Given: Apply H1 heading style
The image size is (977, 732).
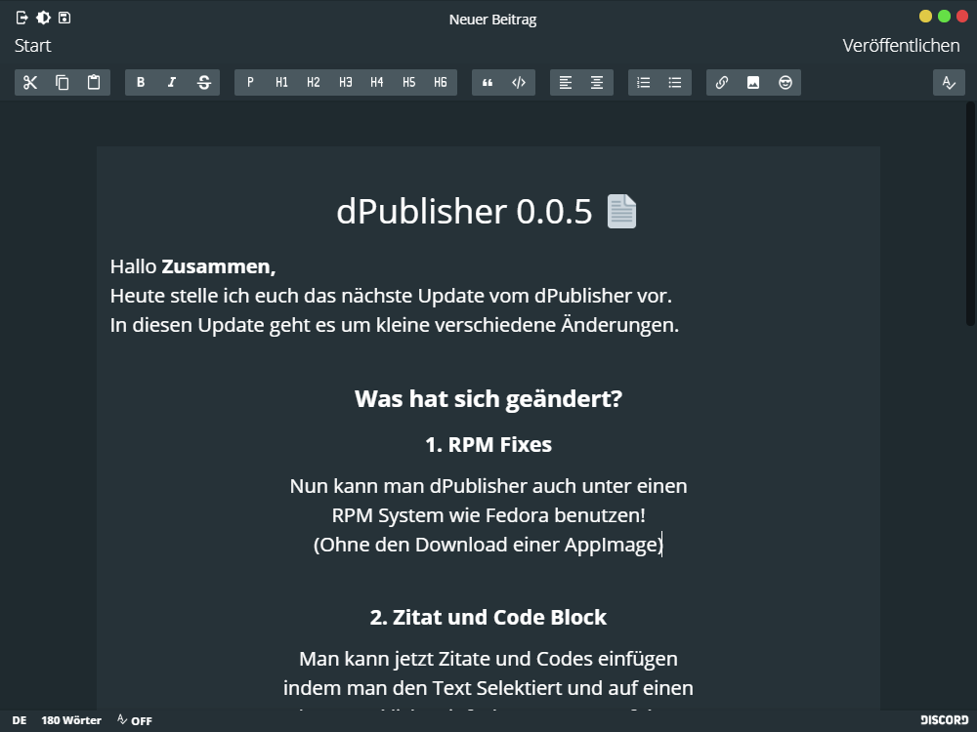Looking at the screenshot, I should coord(282,83).
